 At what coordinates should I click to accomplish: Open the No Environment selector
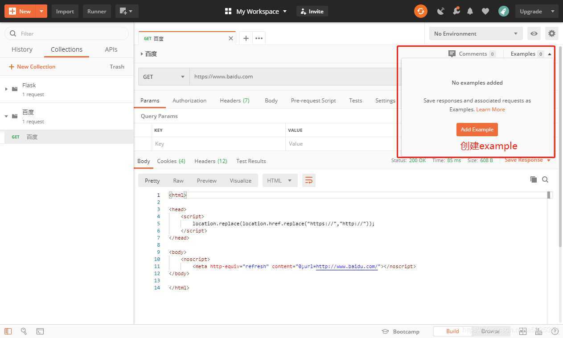(x=476, y=33)
